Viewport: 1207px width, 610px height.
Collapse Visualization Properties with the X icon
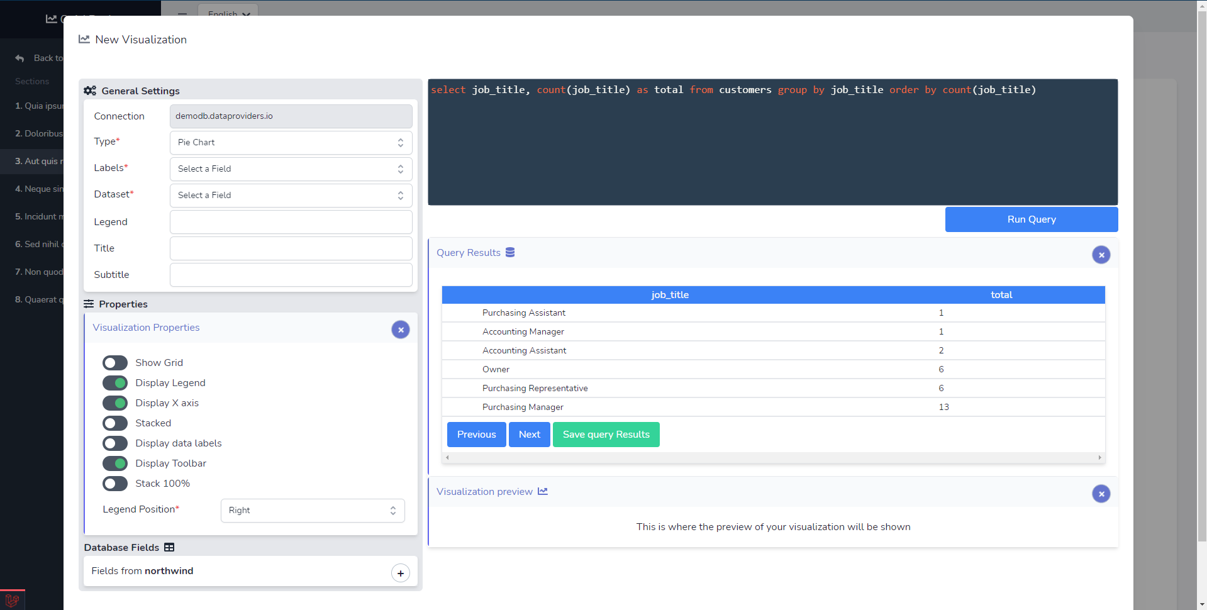(x=401, y=330)
